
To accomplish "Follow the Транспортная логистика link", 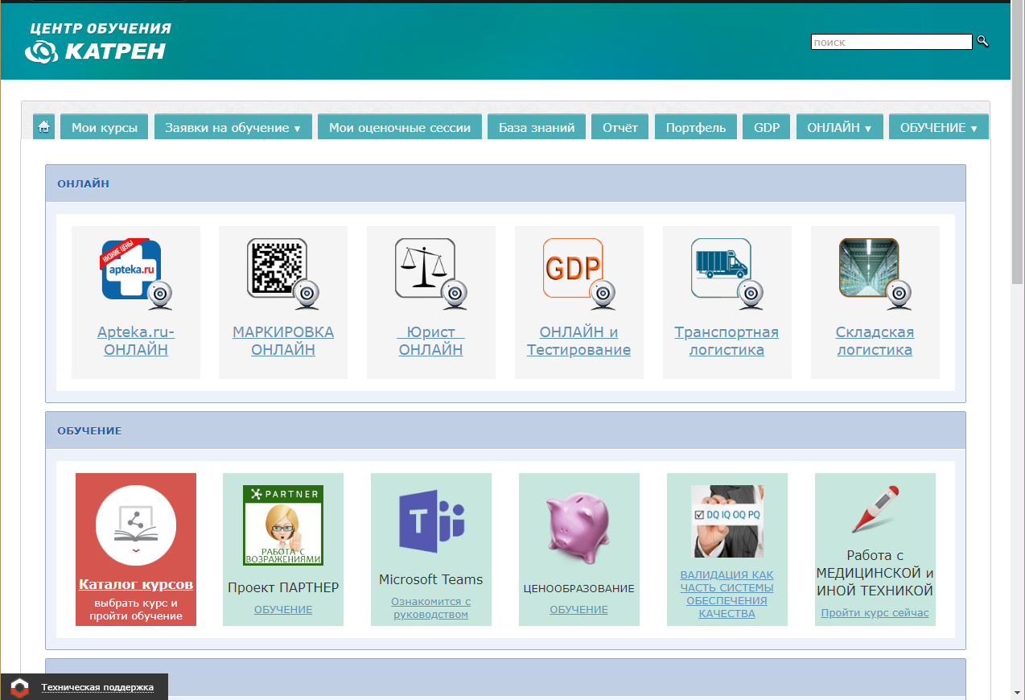I will click(727, 341).
